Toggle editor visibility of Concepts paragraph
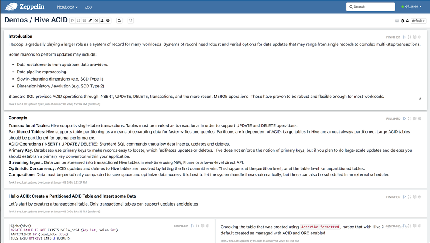Viewport: 430px width, 243px height. [410, 118]
